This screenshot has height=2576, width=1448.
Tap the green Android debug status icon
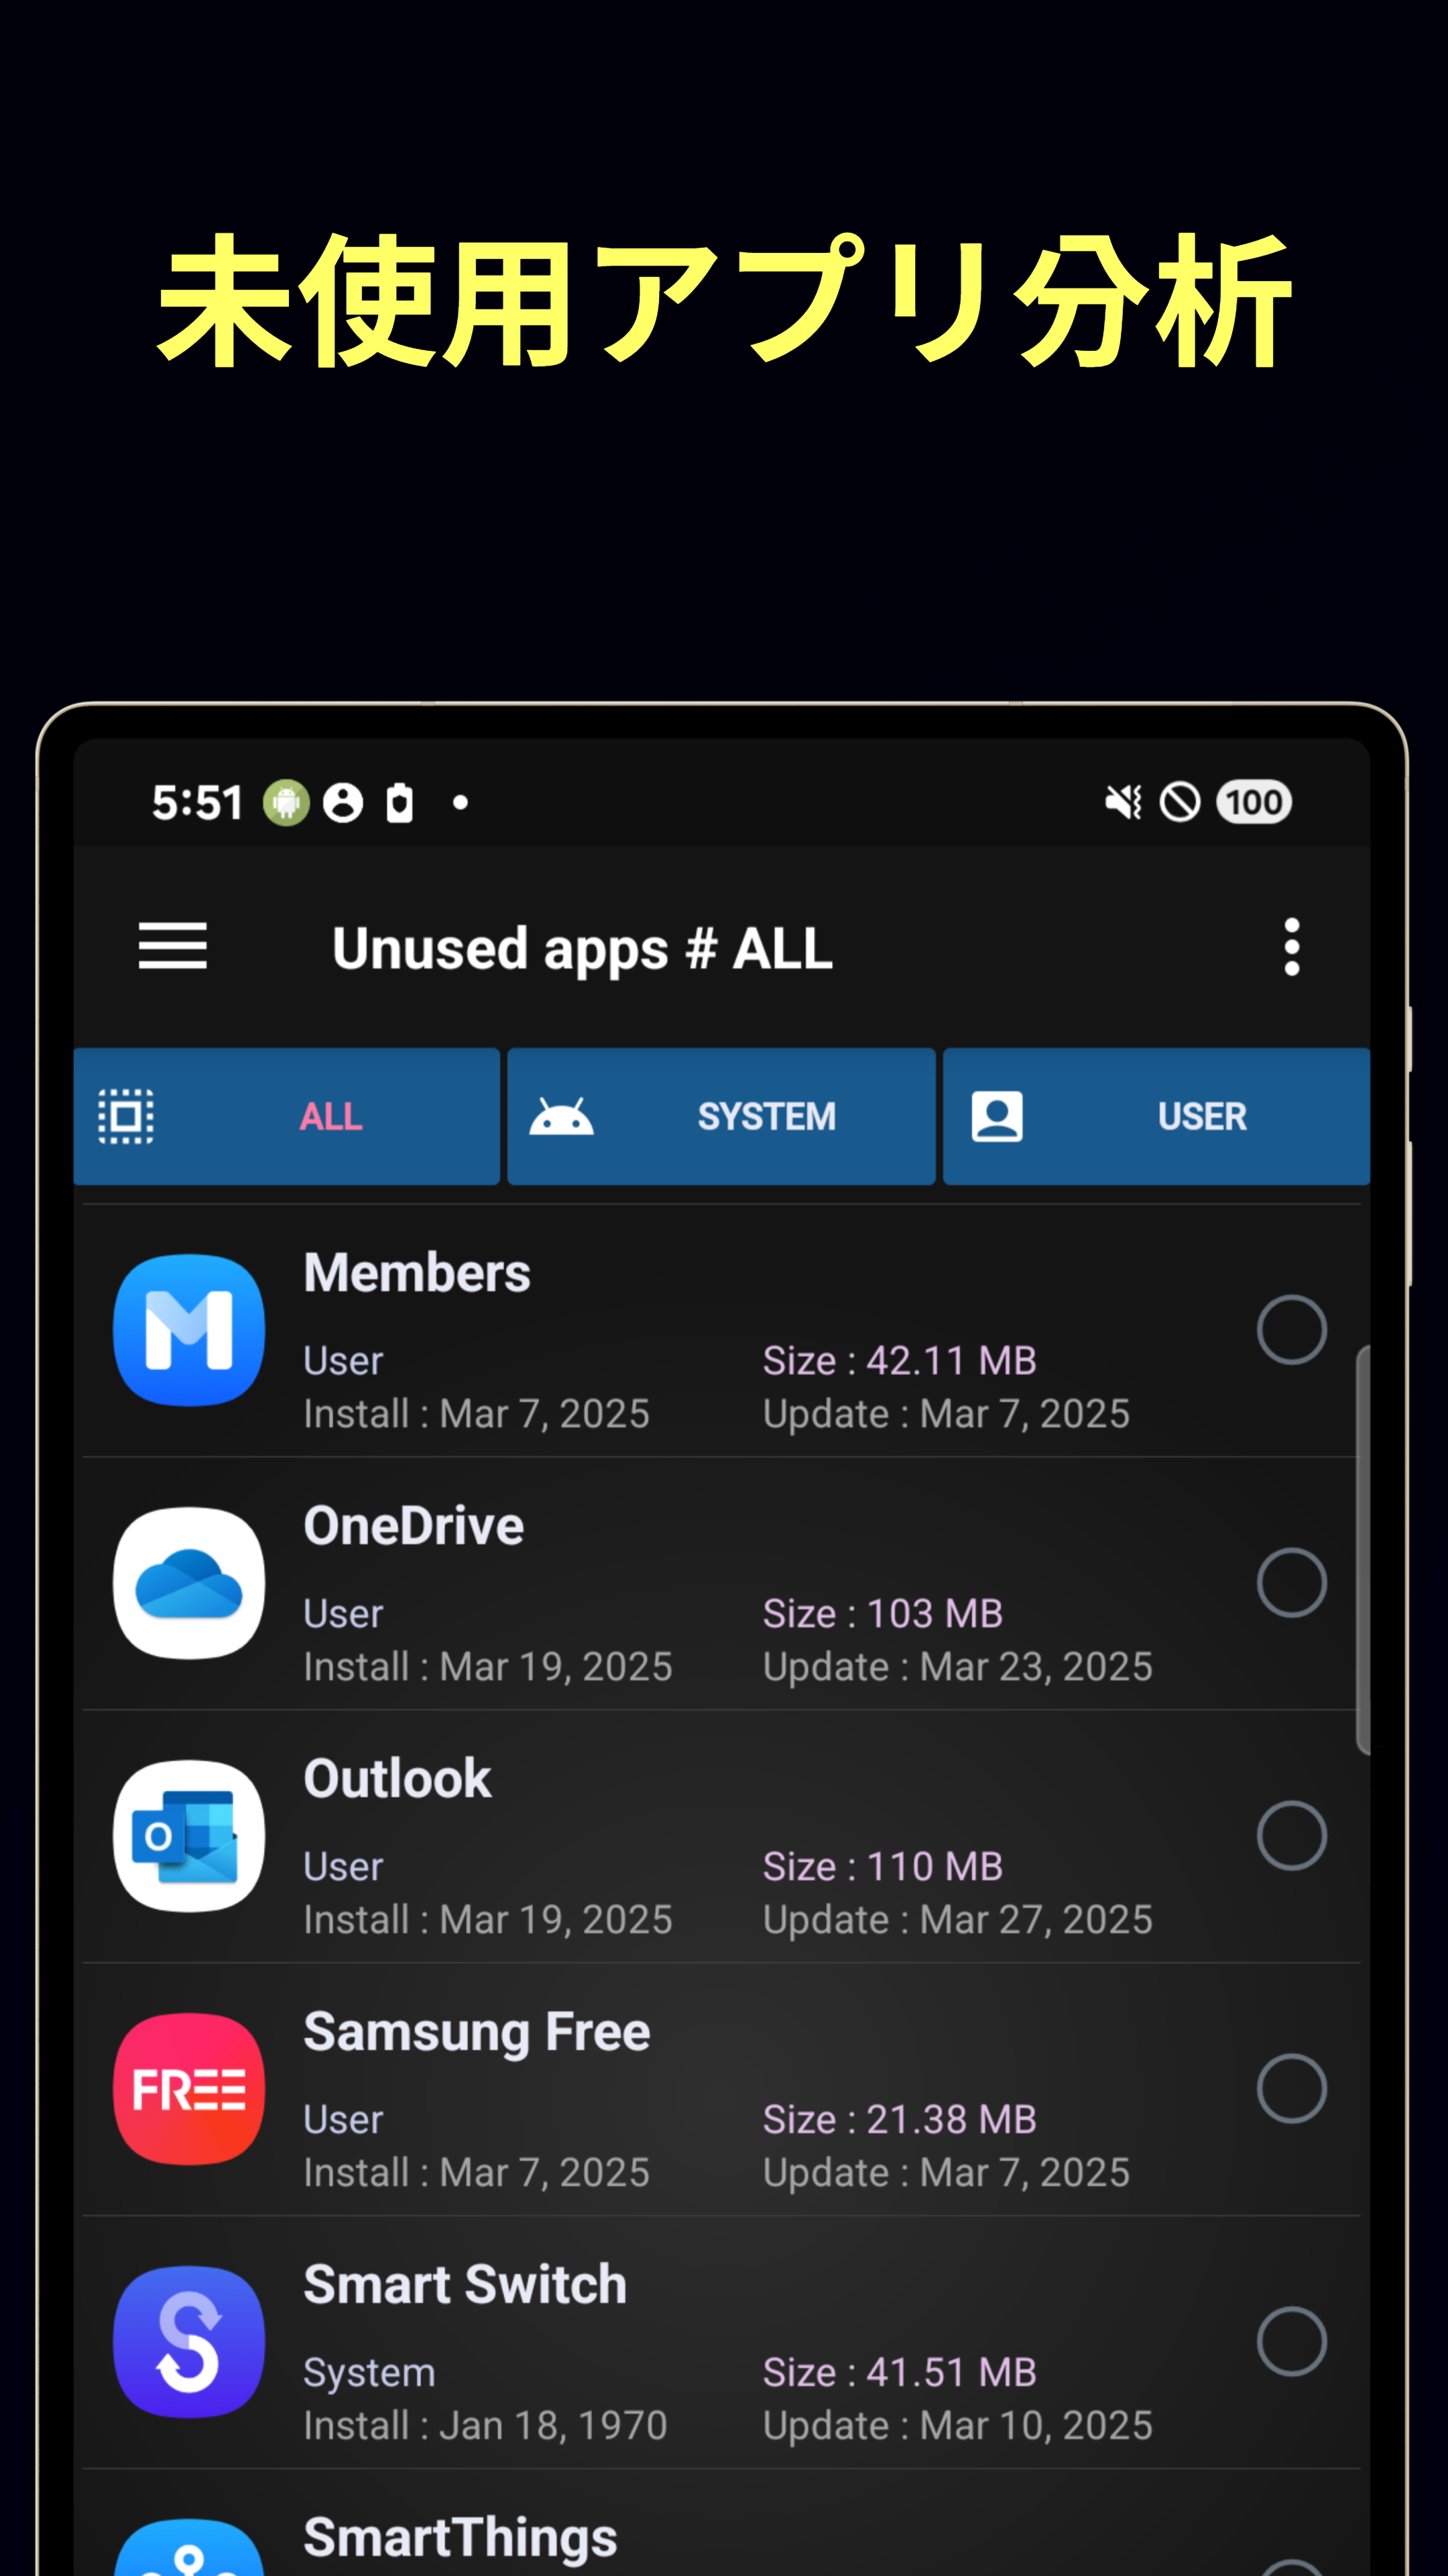pos(286,802)
